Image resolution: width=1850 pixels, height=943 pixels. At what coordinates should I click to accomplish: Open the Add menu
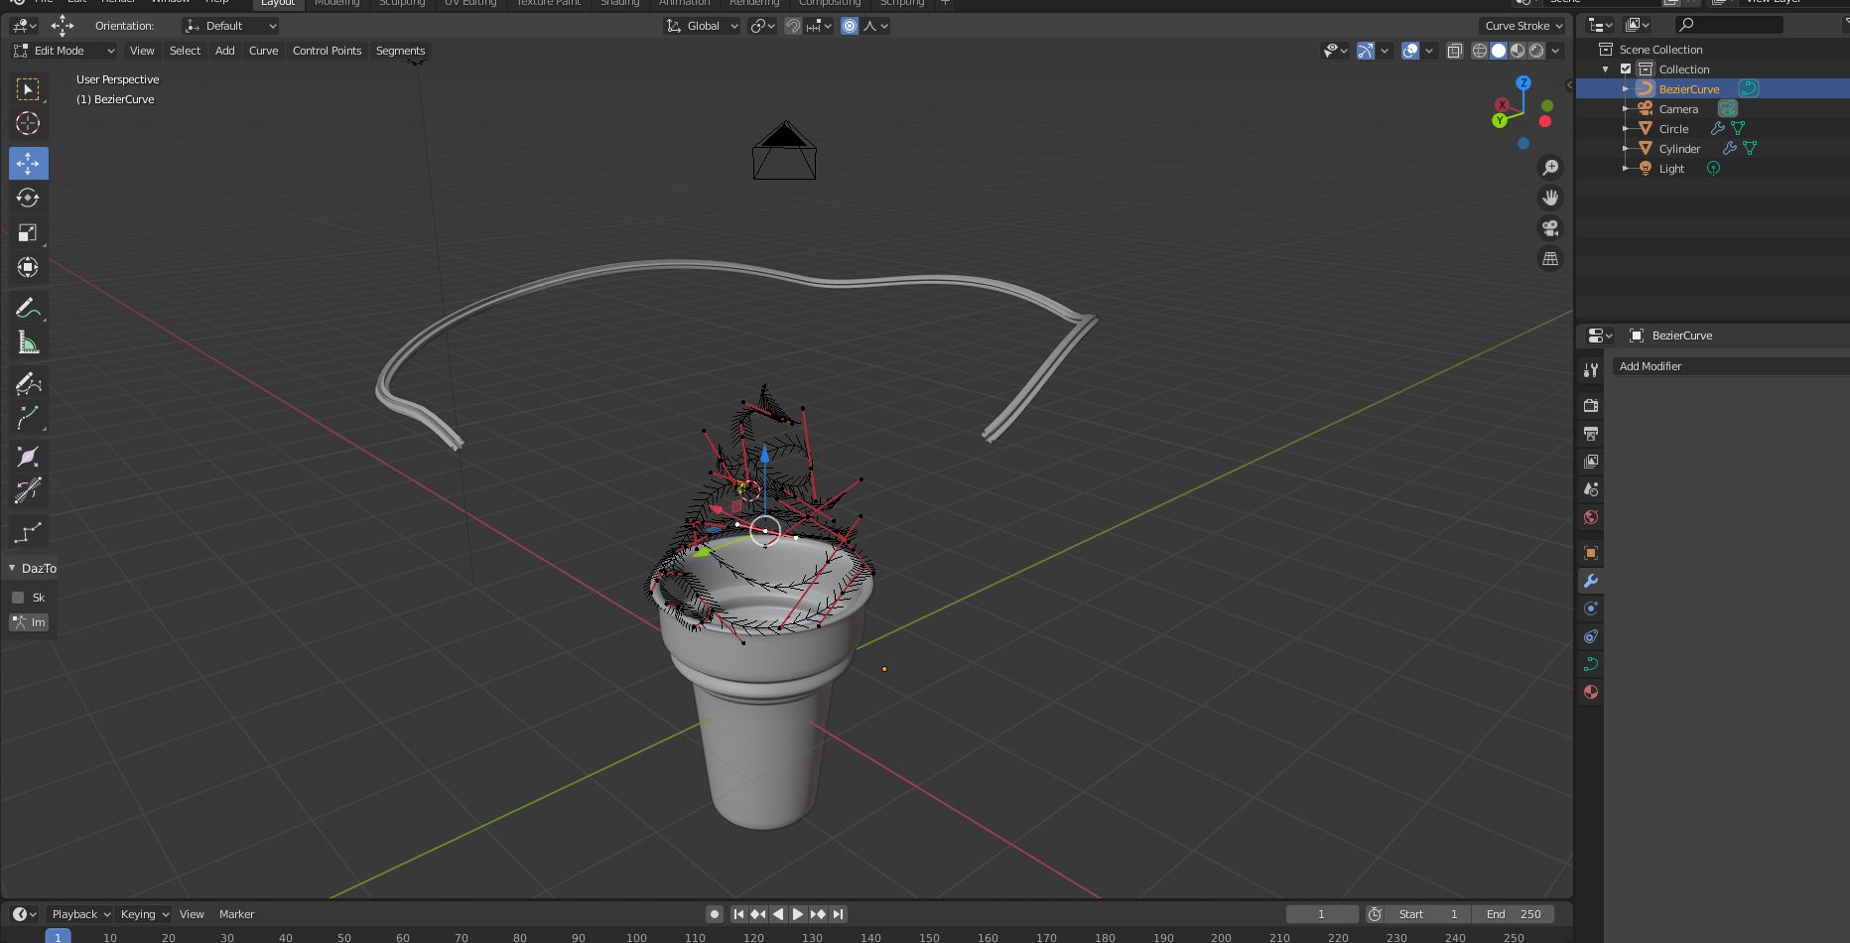pos(225,51)
